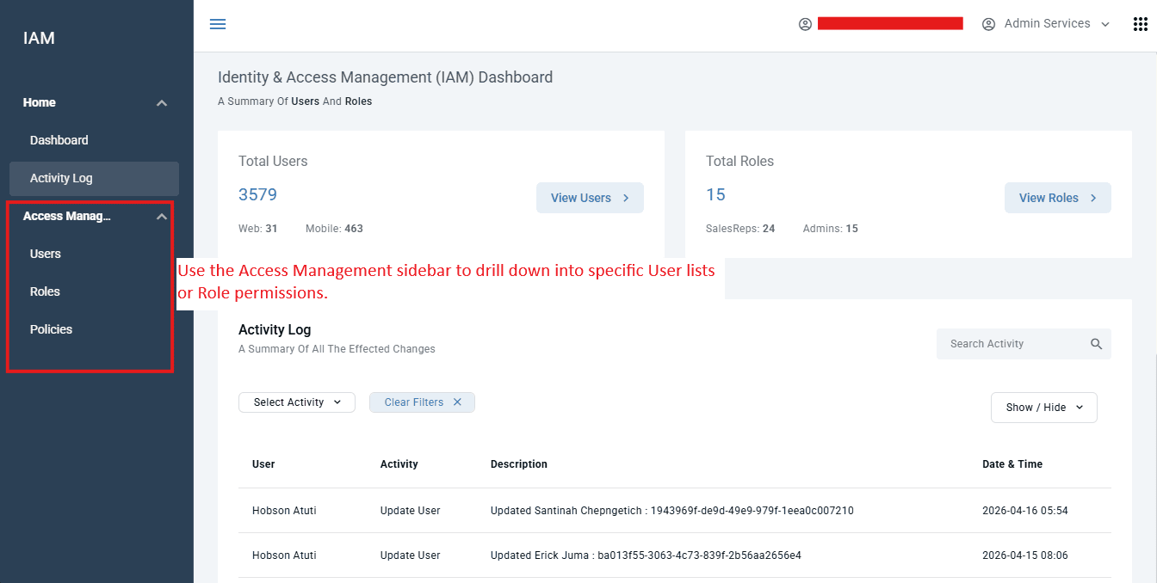Click the Description column header
This screenshot has height=583, width=1157.
(x=519, y=464)
